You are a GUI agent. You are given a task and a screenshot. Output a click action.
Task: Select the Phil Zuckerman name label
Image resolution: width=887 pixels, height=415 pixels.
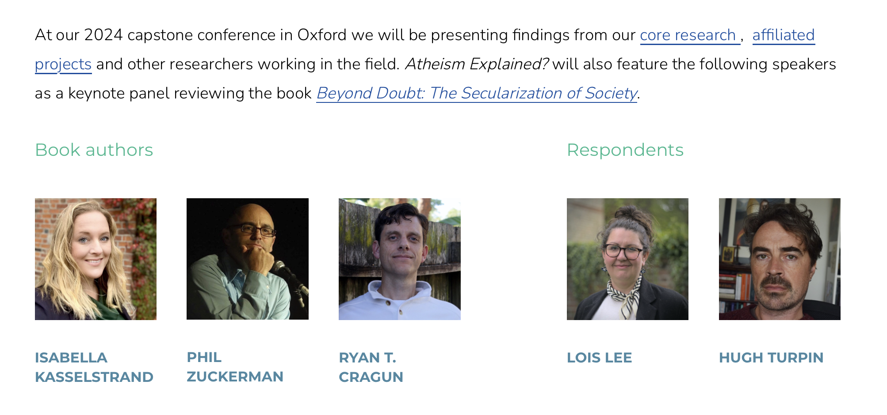[235, 367]
